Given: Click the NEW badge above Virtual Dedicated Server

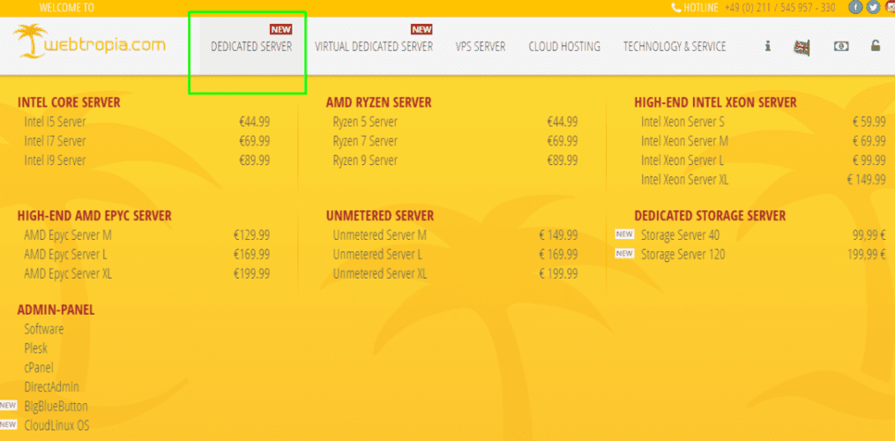Looking at the screenshot, I should coord(421,29).
